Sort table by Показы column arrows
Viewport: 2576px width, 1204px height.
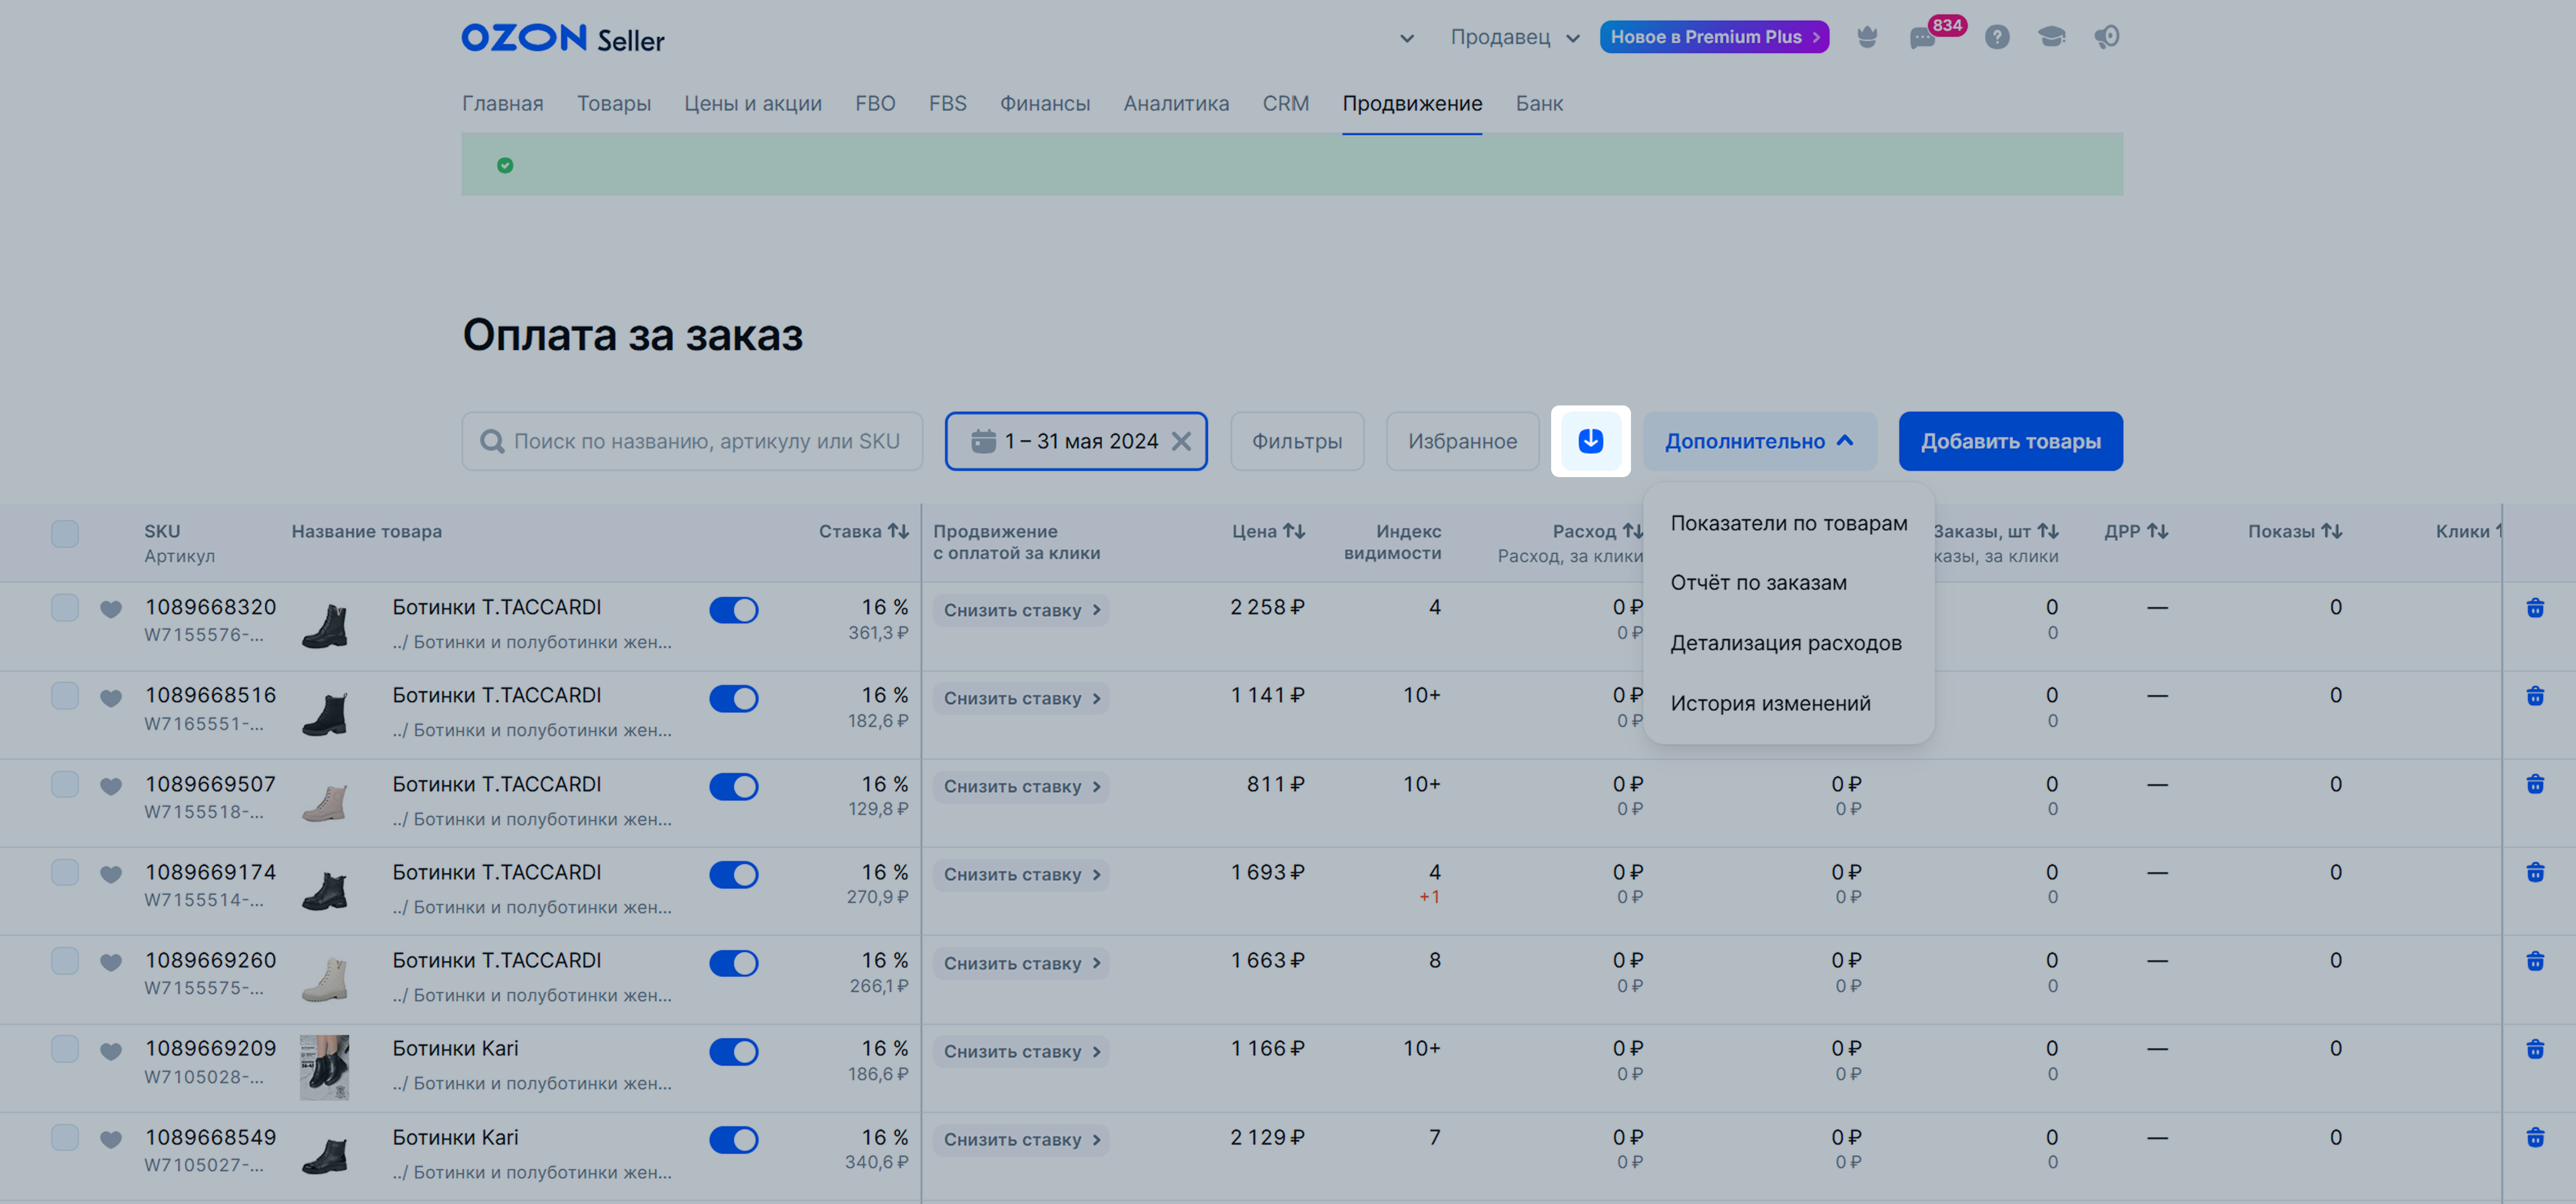2331,531
